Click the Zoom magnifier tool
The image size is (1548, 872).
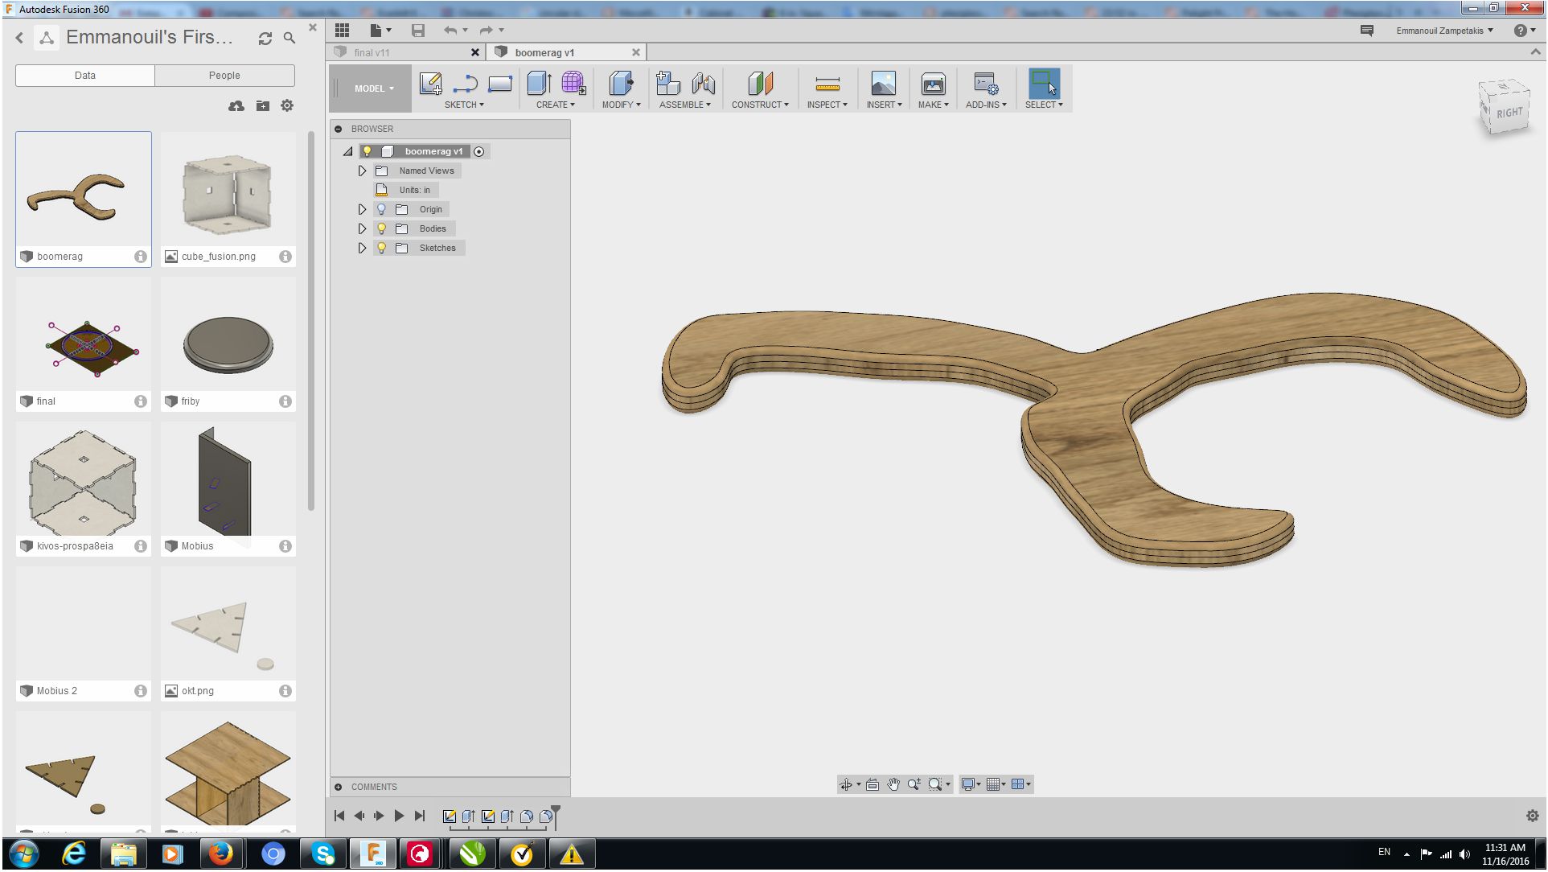tap(914, 784)
